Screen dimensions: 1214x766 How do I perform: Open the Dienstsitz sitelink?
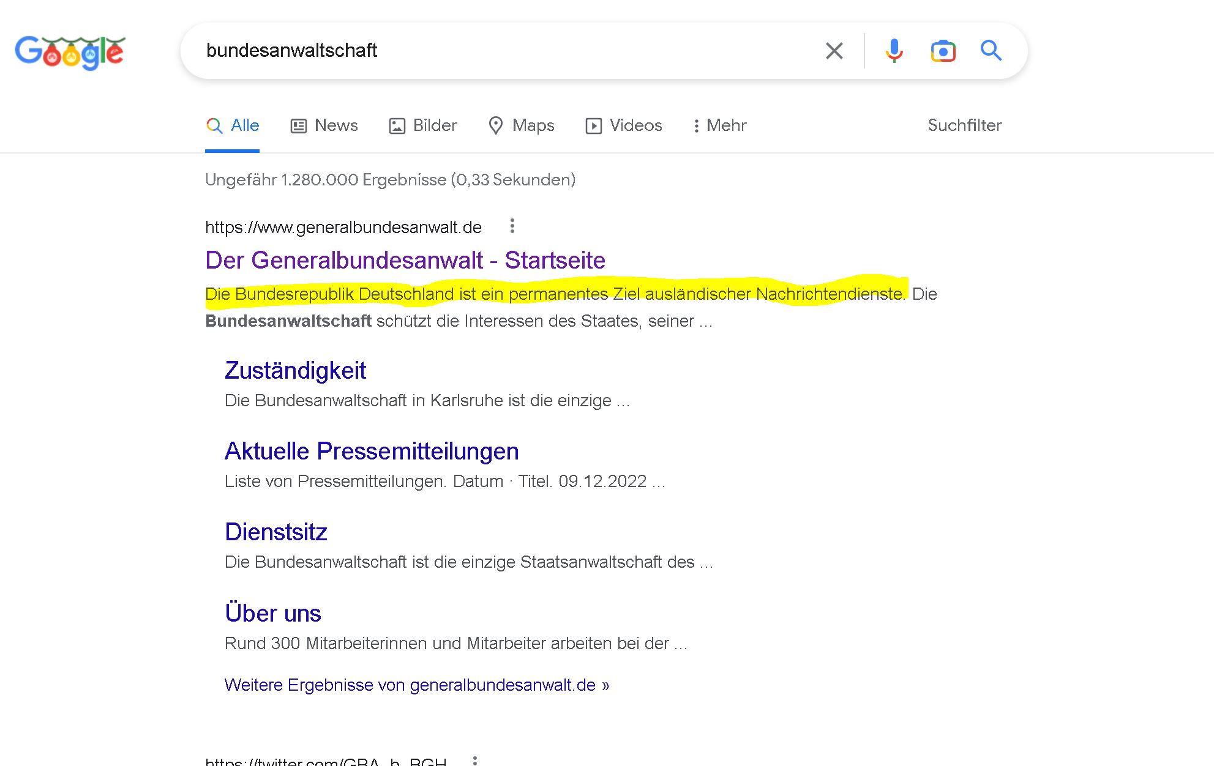275,532
